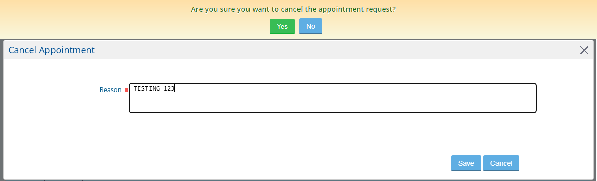Click the Reason field label
The width and height of the screenshot is (597, 181).
tap(111, 89)
